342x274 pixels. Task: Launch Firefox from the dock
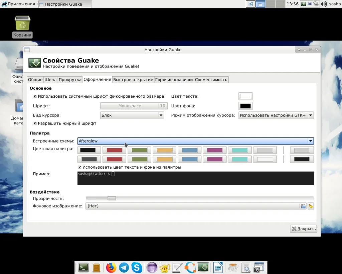pyautogui.click(x=111, y=267)
